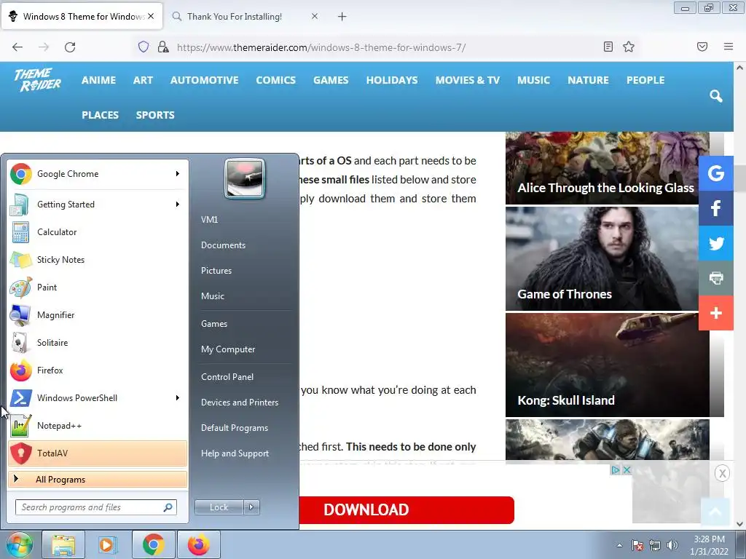Focus the Search programs and files box
The height and width of the screenshot is (559, 746).
[95, 507]
